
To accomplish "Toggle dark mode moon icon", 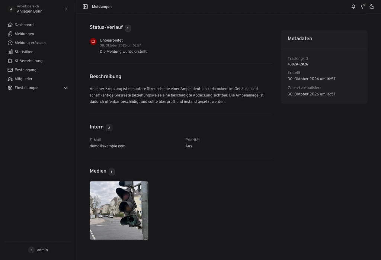I will (372, 7).
